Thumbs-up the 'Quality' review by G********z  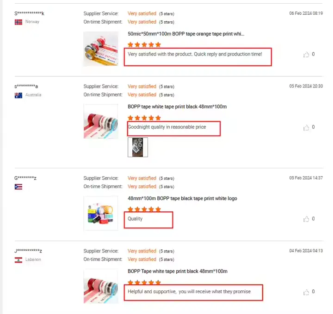(306, 219)
